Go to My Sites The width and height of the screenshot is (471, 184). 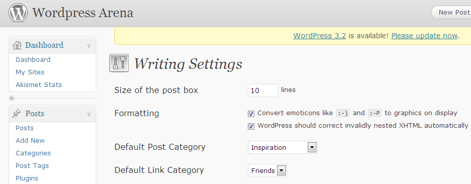click(30, 72)
